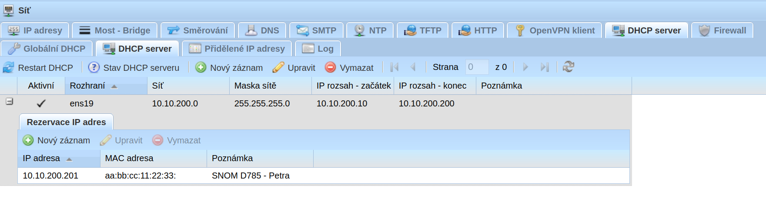766x212 pixels.
Task: Open Globální DHCP sub-tab
Action: point(47,49)
